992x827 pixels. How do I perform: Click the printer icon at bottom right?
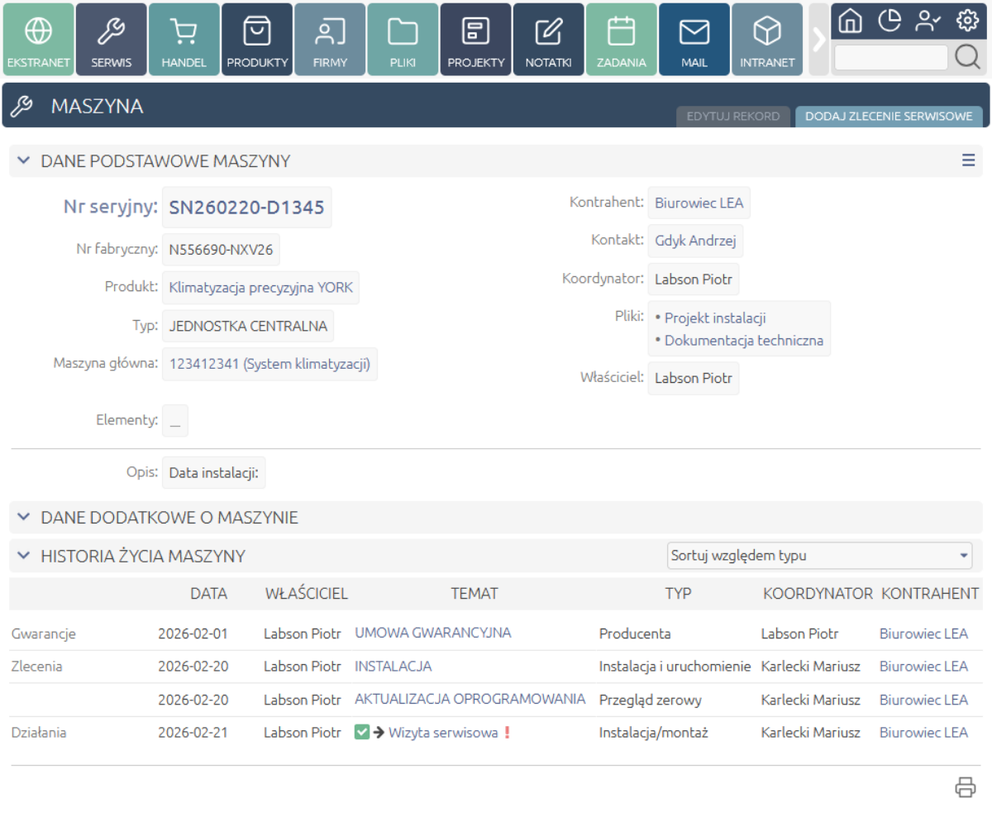pos(965,787)
